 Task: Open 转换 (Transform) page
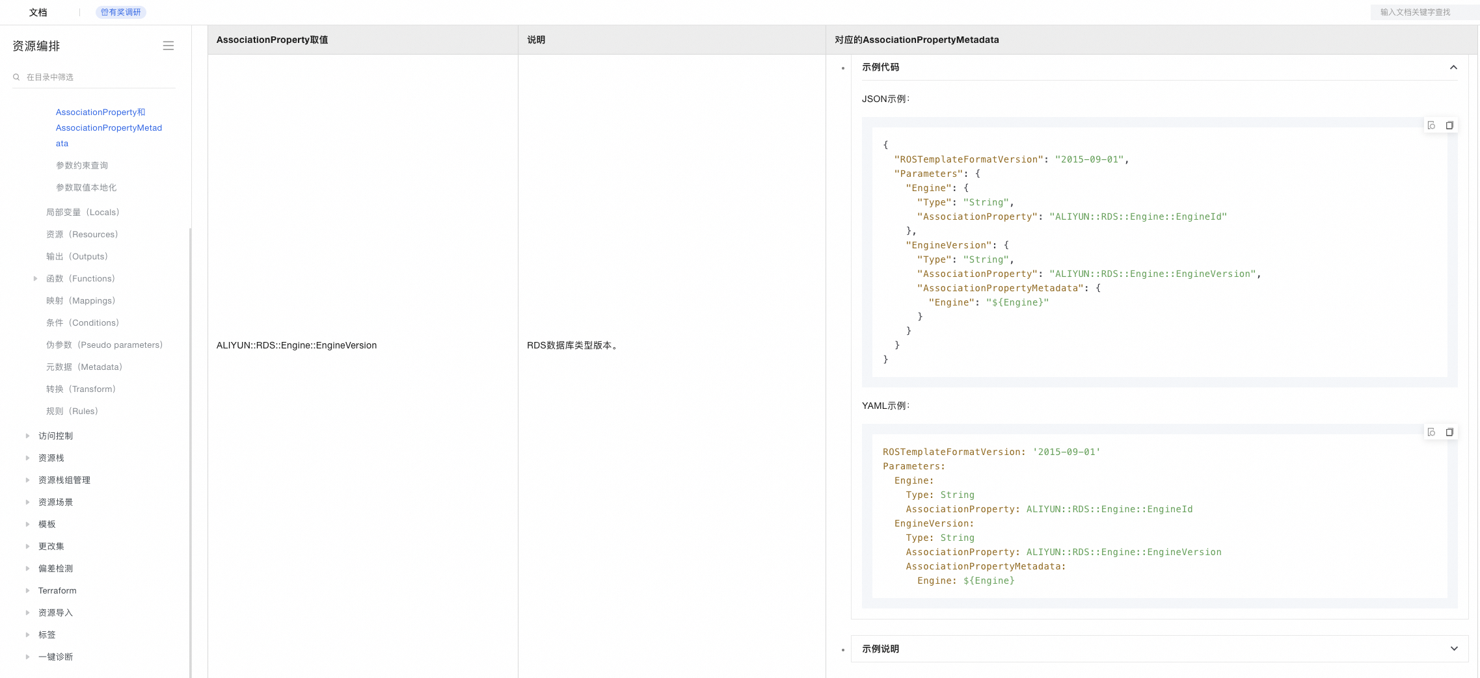click(x=81, y=389)
